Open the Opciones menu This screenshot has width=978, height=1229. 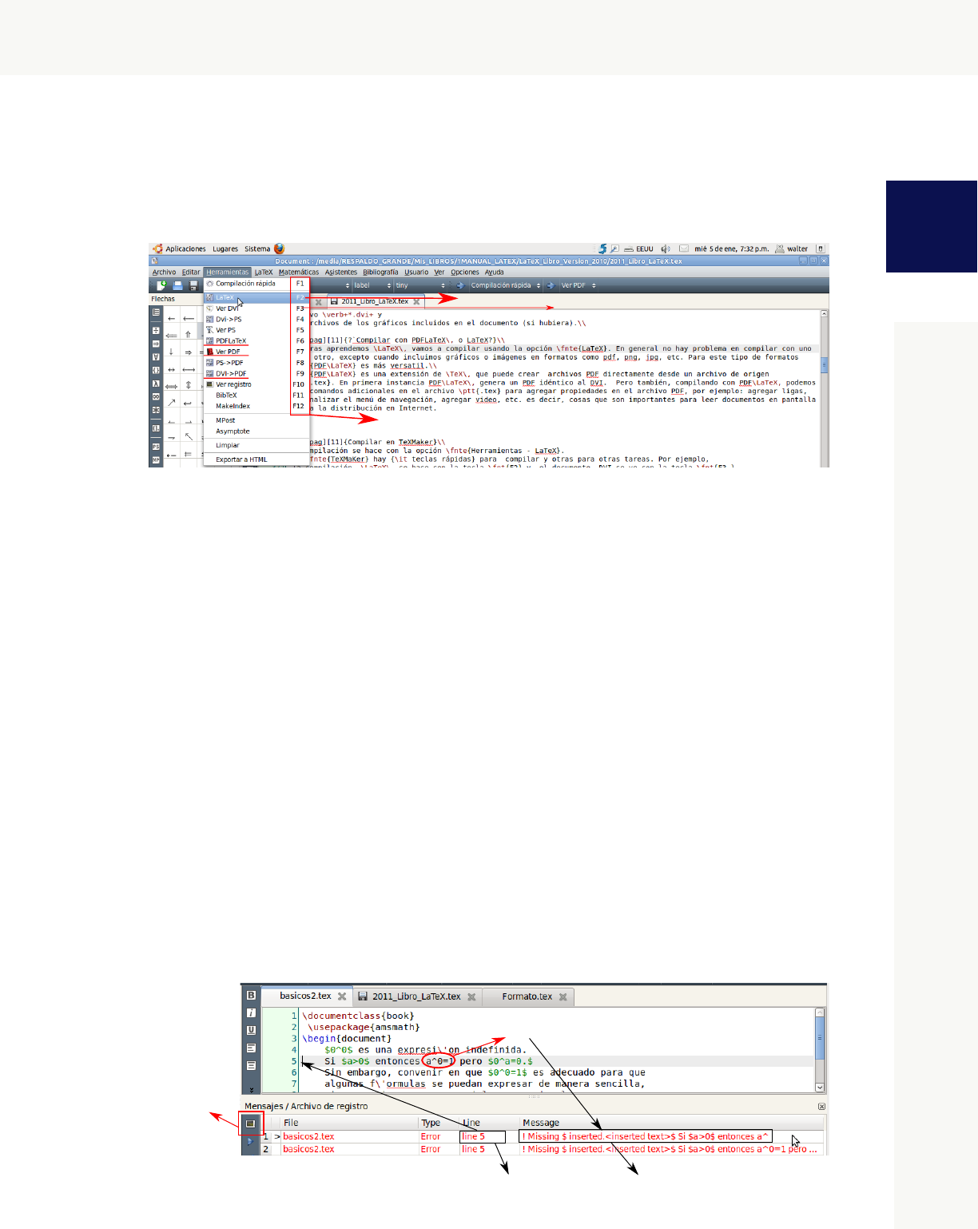point(465,272)
